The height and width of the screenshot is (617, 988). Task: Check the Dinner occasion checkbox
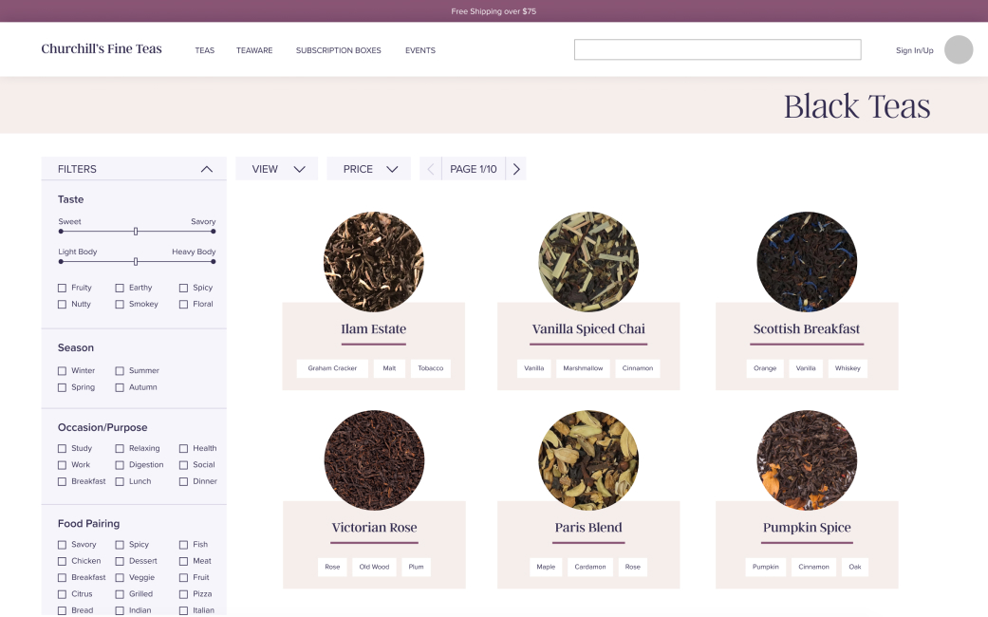[183, 481]
